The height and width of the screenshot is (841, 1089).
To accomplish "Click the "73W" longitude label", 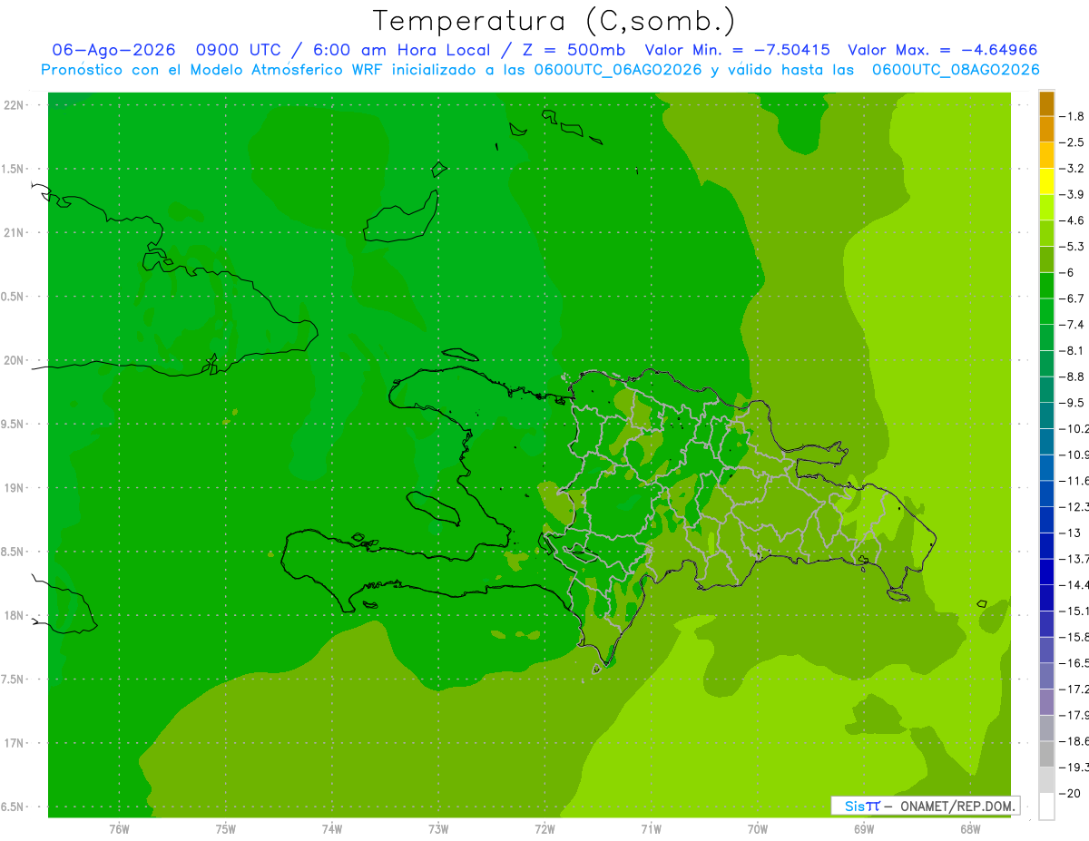I will point(438,829).
